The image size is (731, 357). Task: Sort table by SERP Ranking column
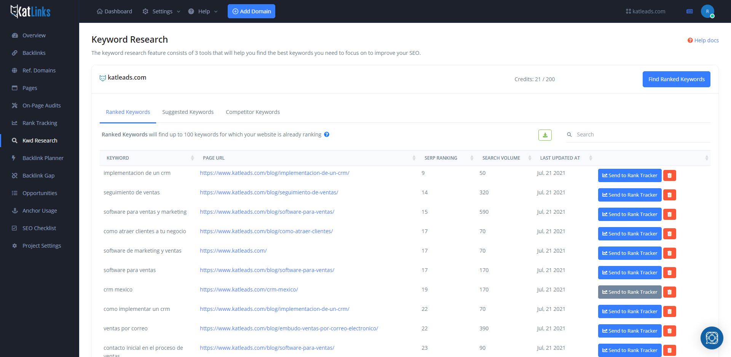coord(447,158)
